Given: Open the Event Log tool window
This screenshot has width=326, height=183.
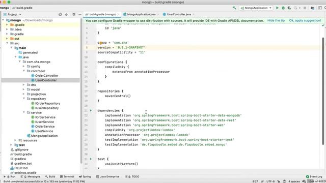Looking at the screenshot, I should [314, 176].
